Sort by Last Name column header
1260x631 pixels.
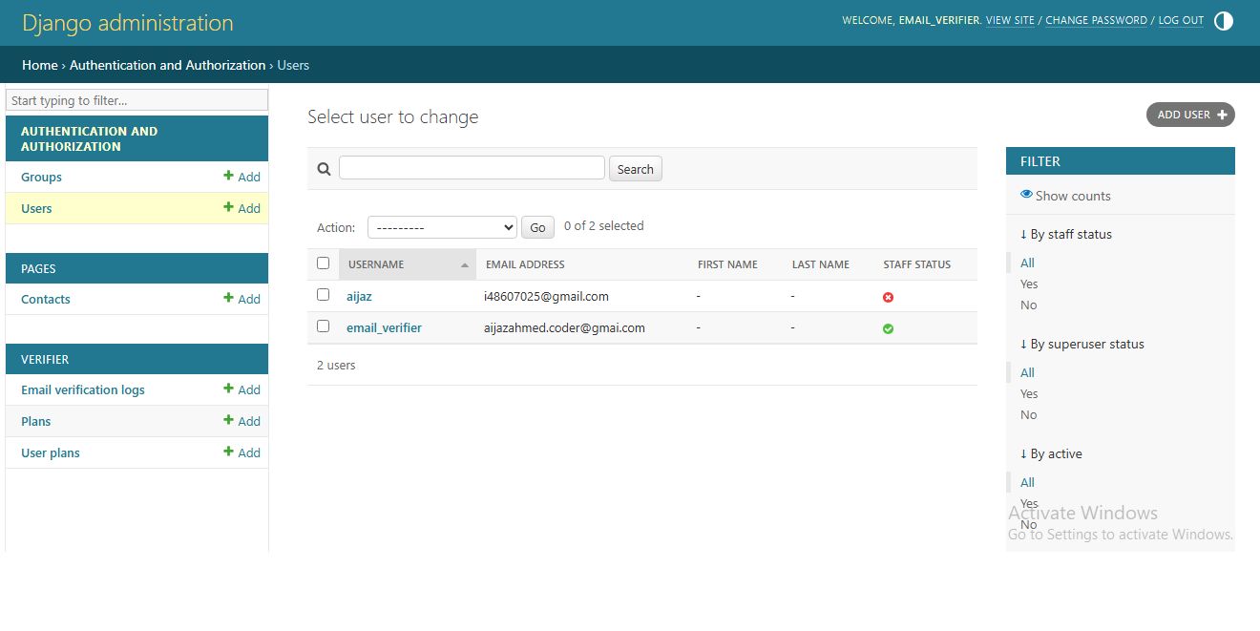pyautogui.click(x=820, y=264)
